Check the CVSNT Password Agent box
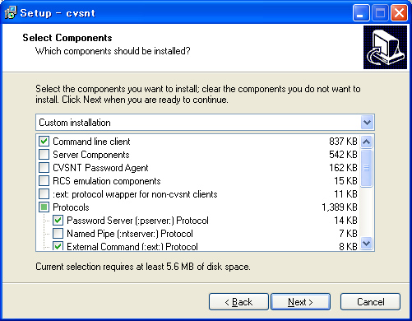This screenshot has height=321, width=412. coord(44,168)
